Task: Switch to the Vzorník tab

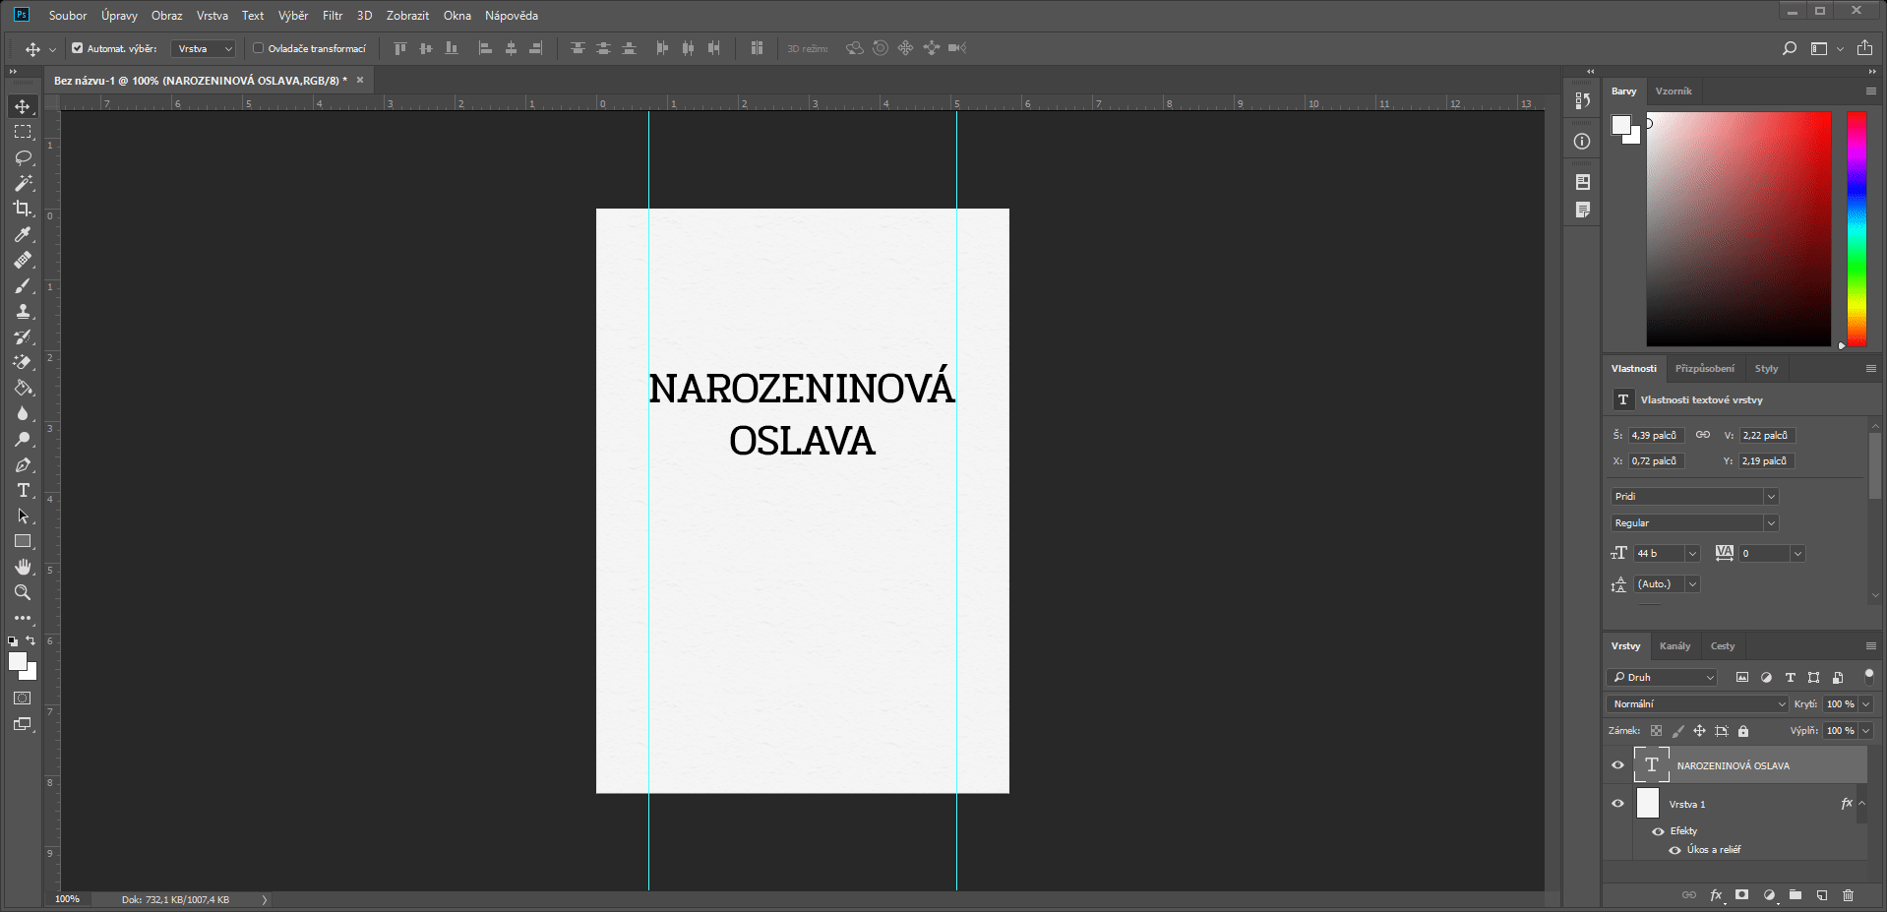Action: click(1674, 91)
